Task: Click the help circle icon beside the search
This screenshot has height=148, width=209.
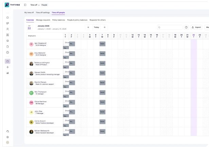Action: [x=186, y=27]
